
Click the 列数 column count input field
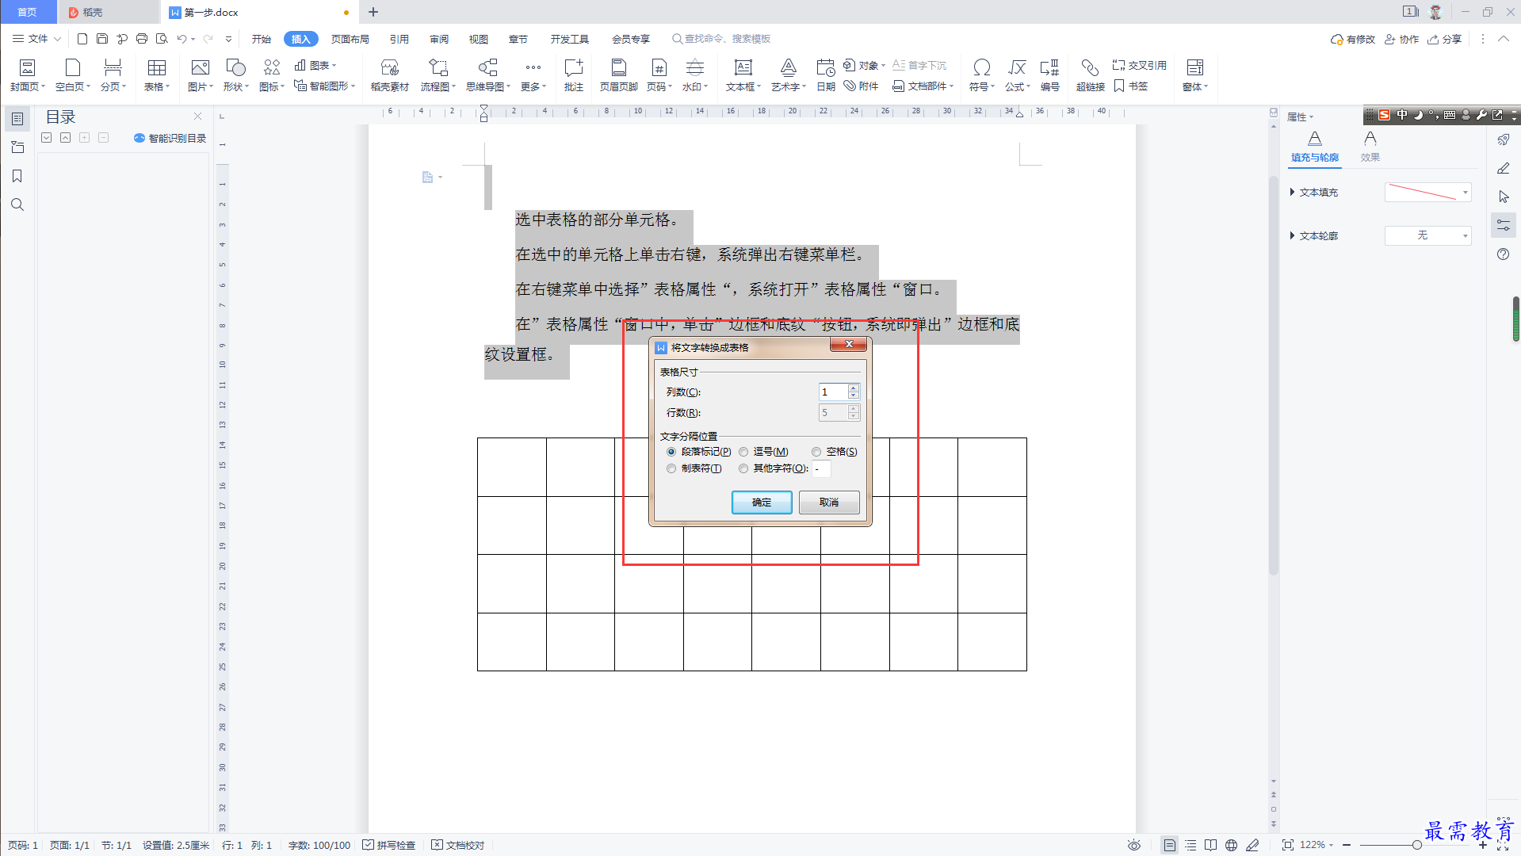point(834,392)
